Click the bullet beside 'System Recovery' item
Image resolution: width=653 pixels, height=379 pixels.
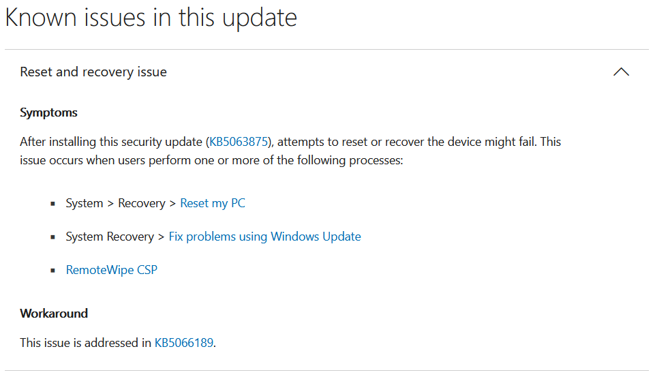coord(52,237)
